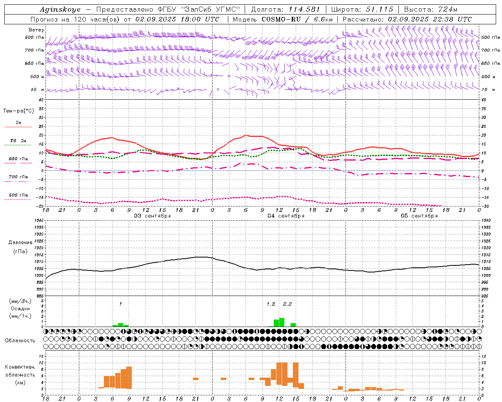This screenshot has height=402, width=502.
Task: Click the precipitation amount "1.2"
Action: [271, 304]
